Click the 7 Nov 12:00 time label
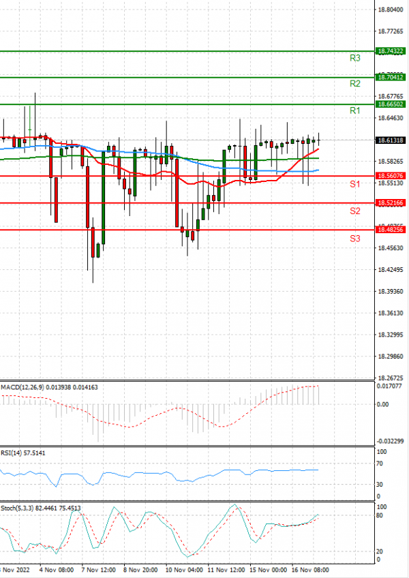This screenshot has height=578, width=409. tap(98, 570)
